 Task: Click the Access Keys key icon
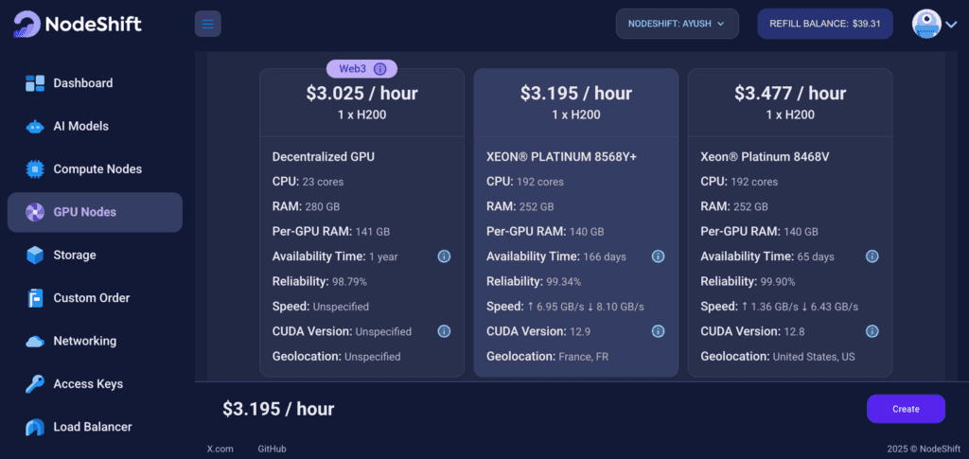pyautogui.click(x=35, y=384)
